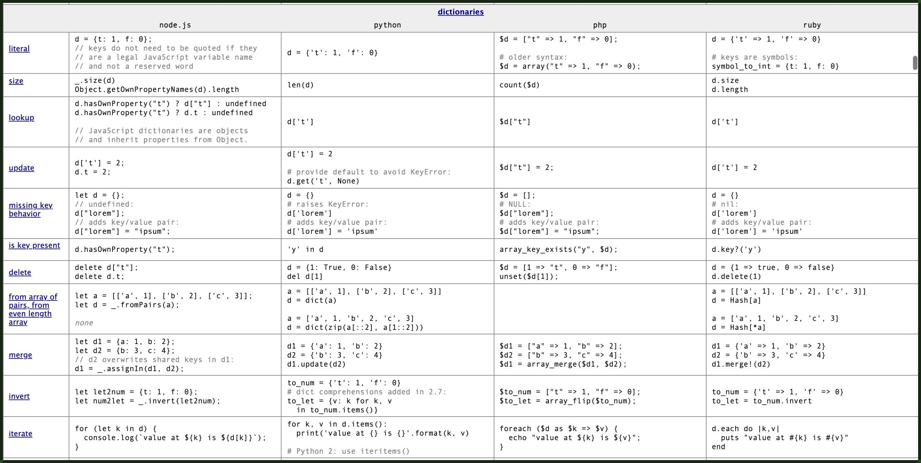Click the node.js text _.size(d)

tap(95, 80)
